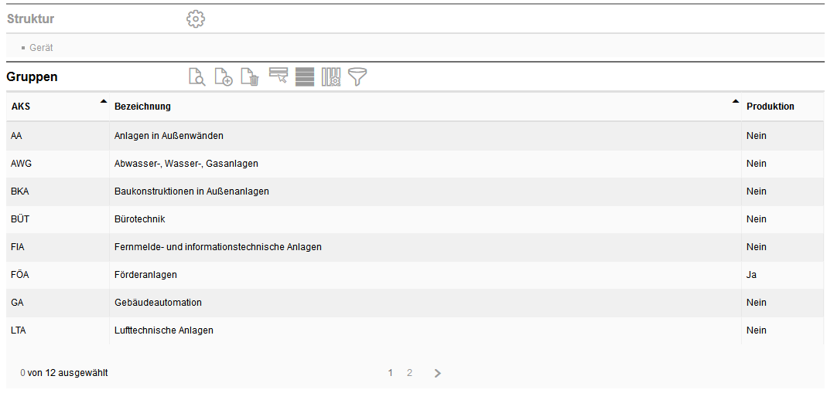The width and height of the screenshot is (827, 393).
Task: Select the BKA row code
Action: pos(19,191)
